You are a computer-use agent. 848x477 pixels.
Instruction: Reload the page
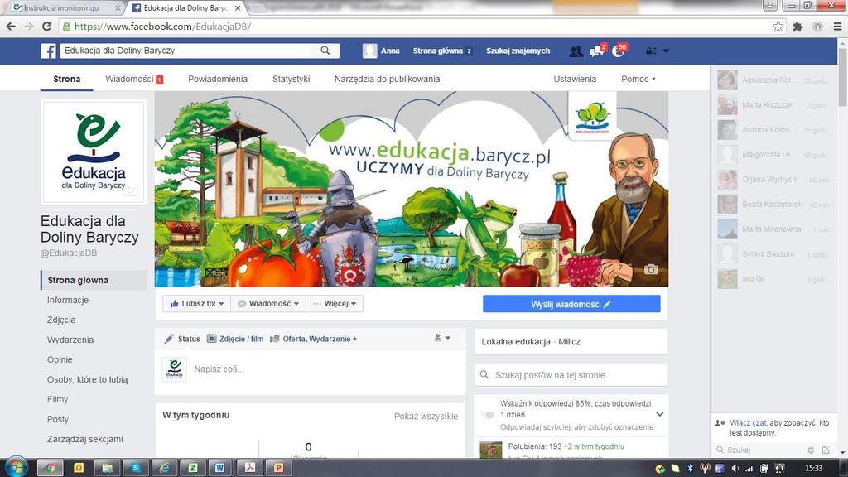click(x=47, y=26)
